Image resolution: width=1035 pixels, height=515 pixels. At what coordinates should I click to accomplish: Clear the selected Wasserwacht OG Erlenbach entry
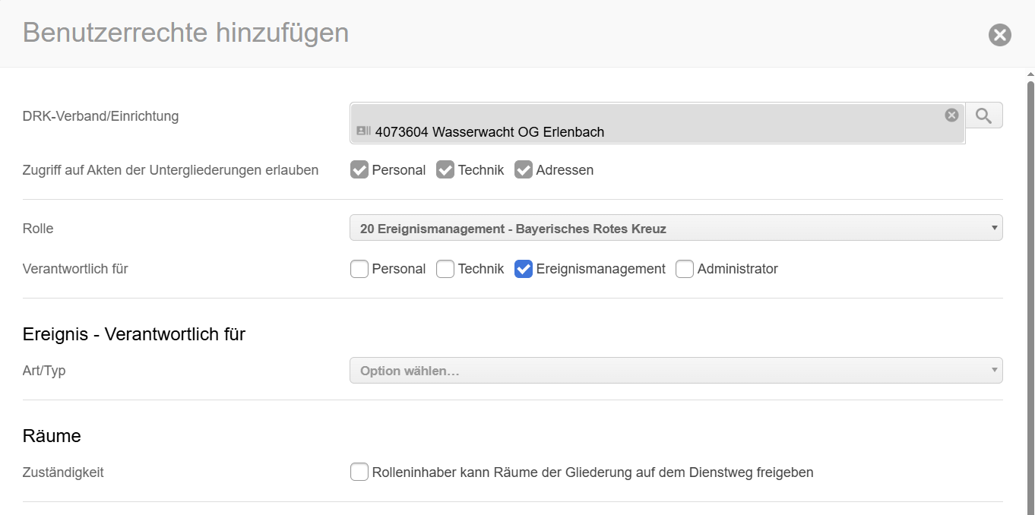951,115
